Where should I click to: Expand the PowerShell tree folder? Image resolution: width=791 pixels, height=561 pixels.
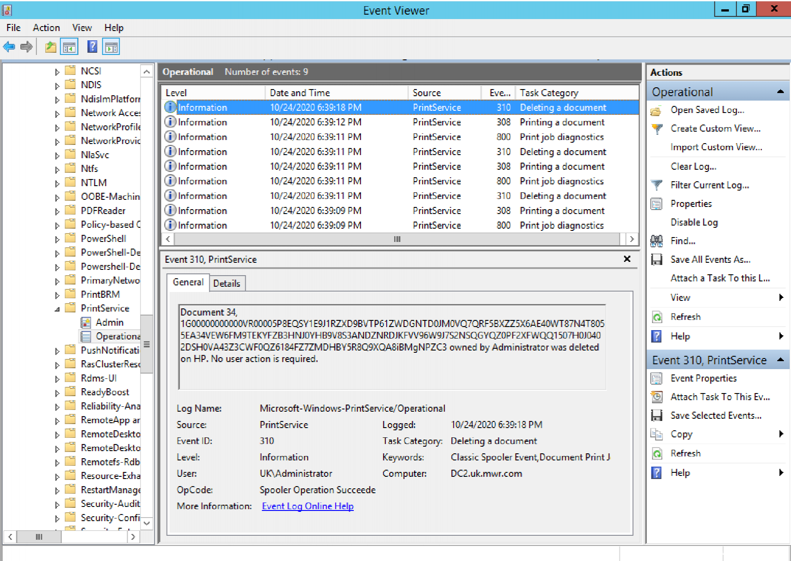tap(57, 239)
